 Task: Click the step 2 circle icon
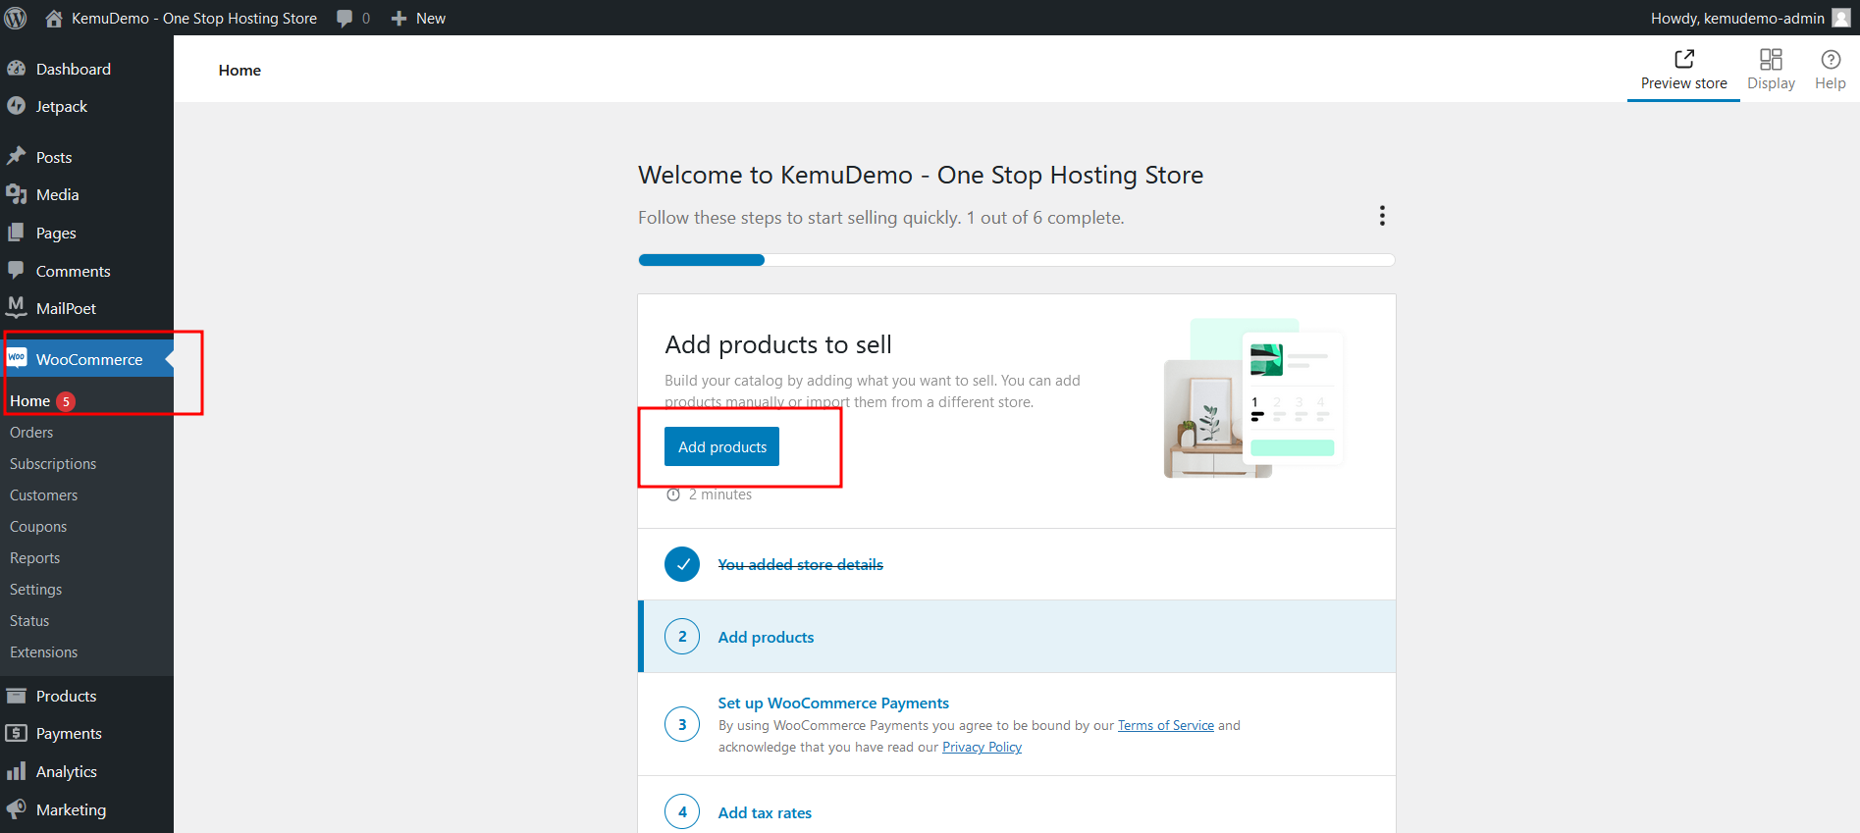tap(682, 637)
